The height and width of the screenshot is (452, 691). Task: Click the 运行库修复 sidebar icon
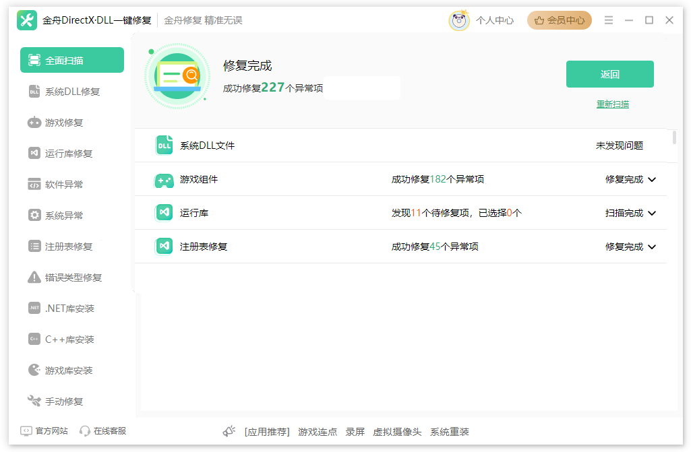click(x=34, y=153)
